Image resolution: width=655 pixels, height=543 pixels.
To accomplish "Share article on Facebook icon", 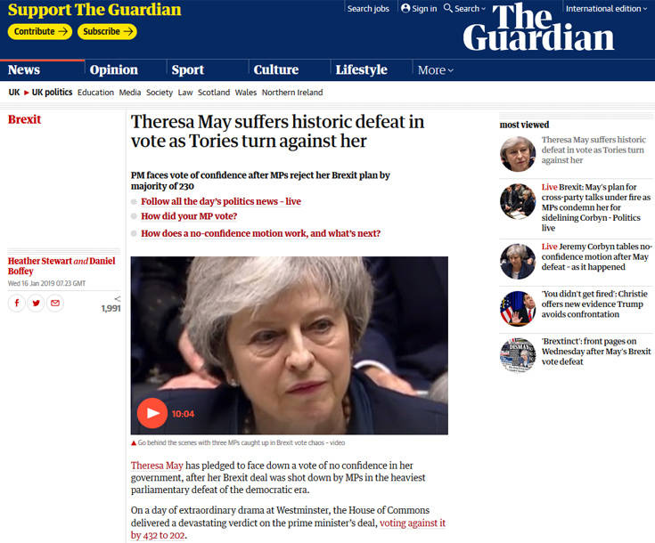I will pos(17,303).
